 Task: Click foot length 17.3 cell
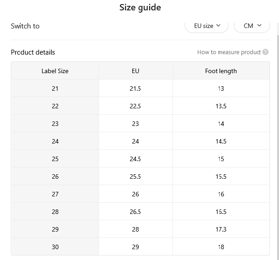tap(221, 229)
